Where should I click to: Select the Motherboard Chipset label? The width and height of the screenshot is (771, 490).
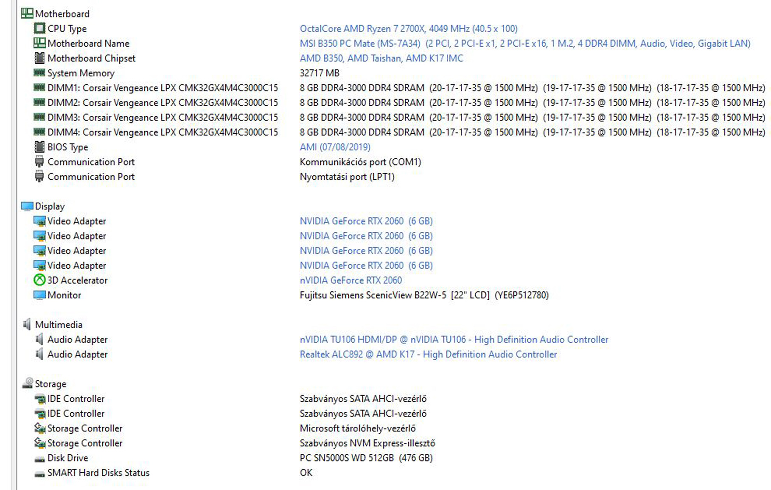click(92, 58)
